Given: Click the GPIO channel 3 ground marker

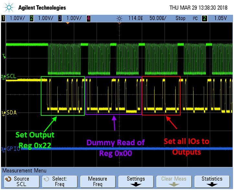Looking at the screenshot, I should (x=3, y=149).
